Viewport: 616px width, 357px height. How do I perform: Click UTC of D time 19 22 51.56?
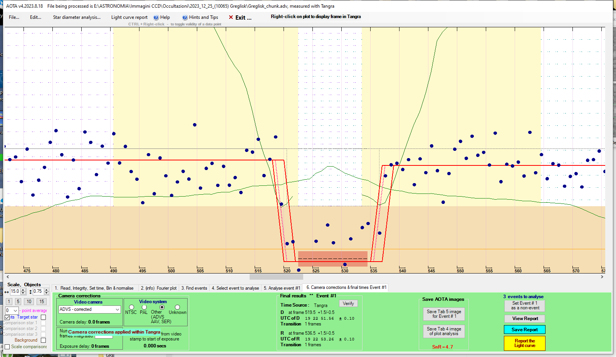coord(319,319)
